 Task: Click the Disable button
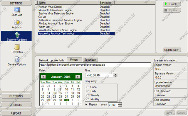click(x=172, y=10)
